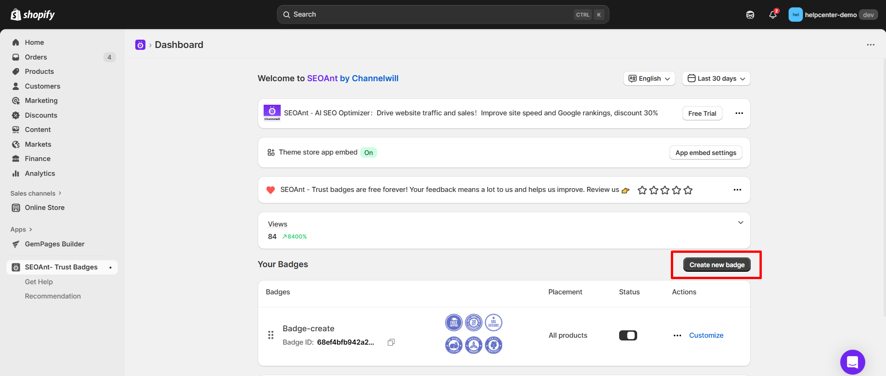This screenshot has height=376, width=886.
Task: Open the chat support bubble
Action: 852,362
